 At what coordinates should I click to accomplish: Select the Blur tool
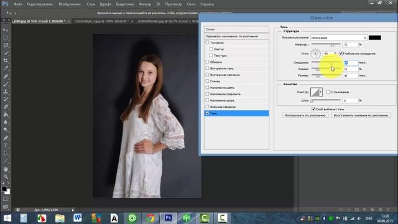[x=6, y=122]
